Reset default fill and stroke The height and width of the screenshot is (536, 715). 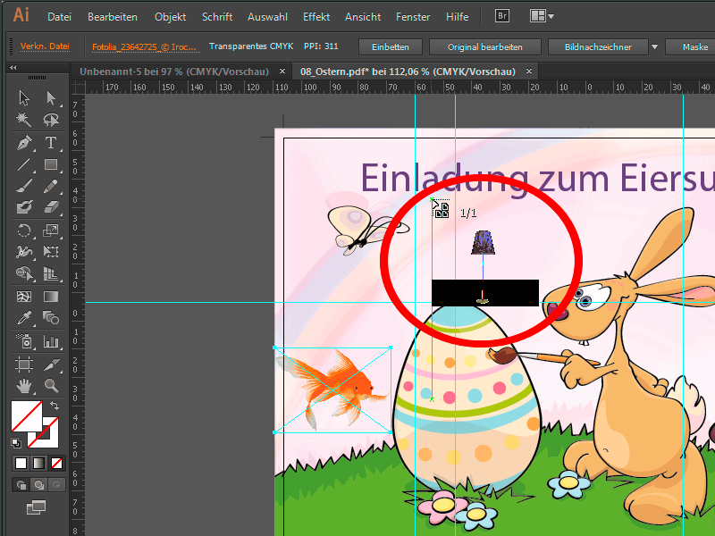16,442
